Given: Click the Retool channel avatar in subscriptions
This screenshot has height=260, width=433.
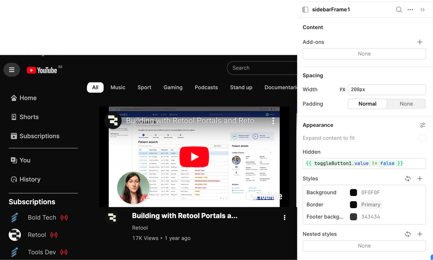Looking at the screenshot, I should (15, 235).
